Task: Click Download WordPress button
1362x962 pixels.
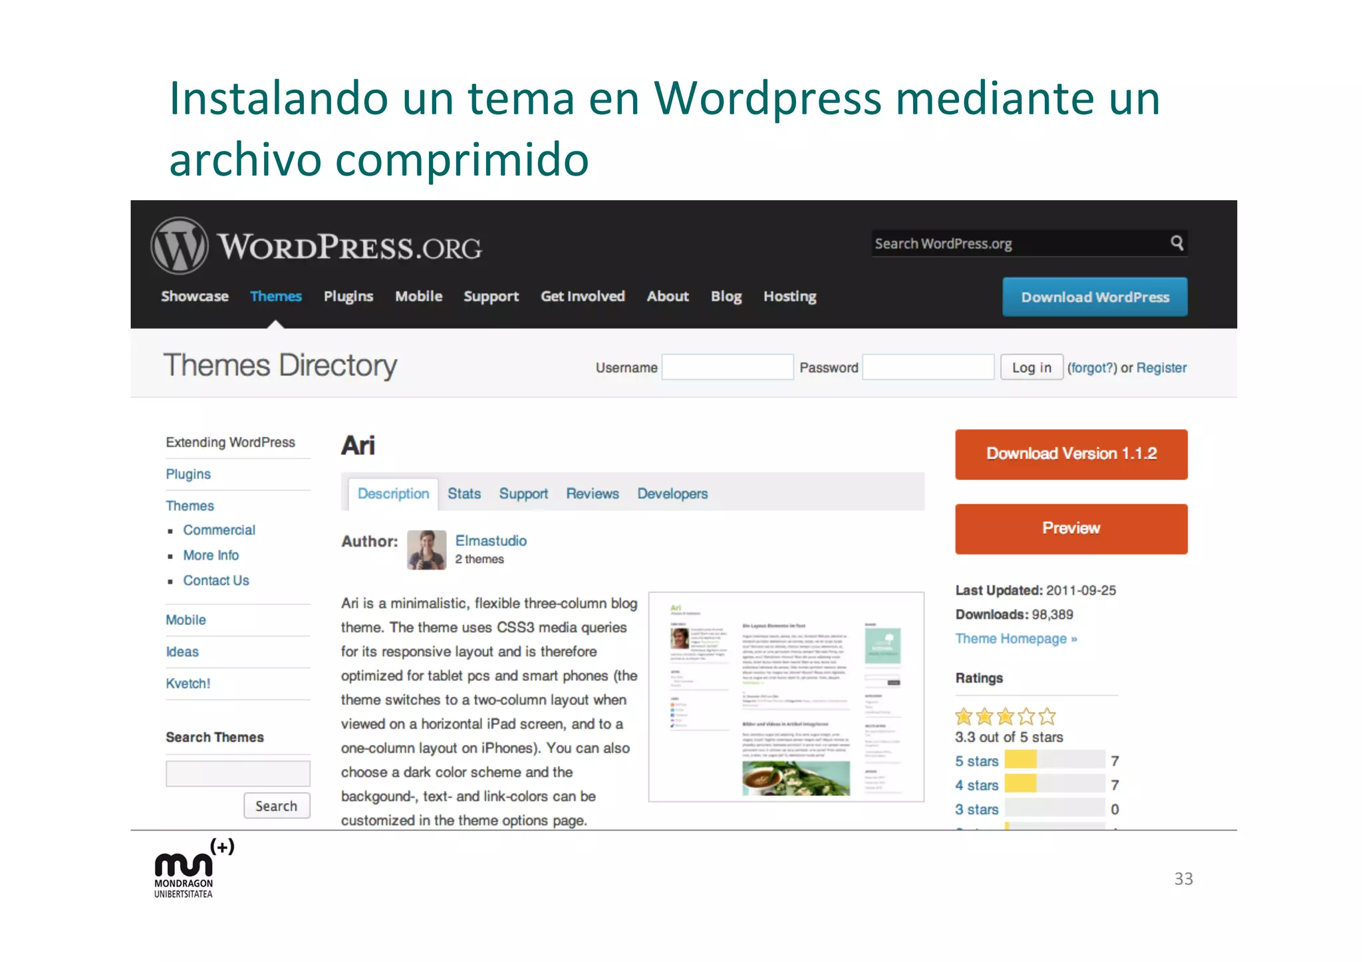Action: 1095,297
